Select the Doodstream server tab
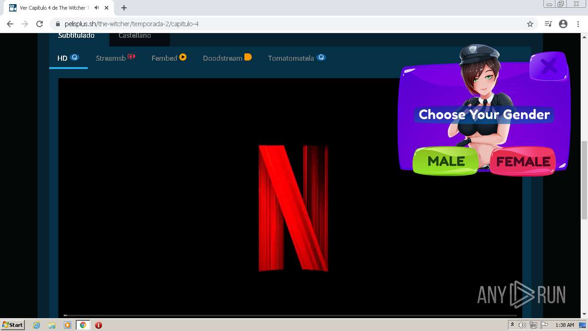This screenshot has width=588, height=331. click(x=227, y=58)
